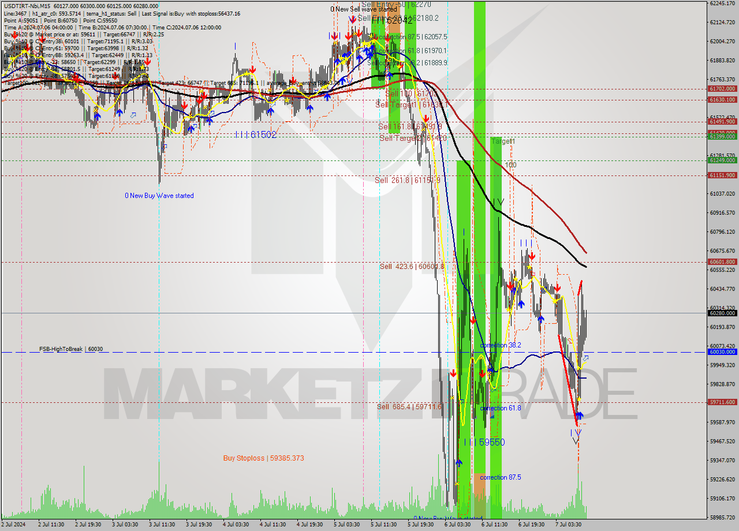Select the '2 Jul 19:30' time axis label
This screenshot has height=531, width=739.
point(88,525)
